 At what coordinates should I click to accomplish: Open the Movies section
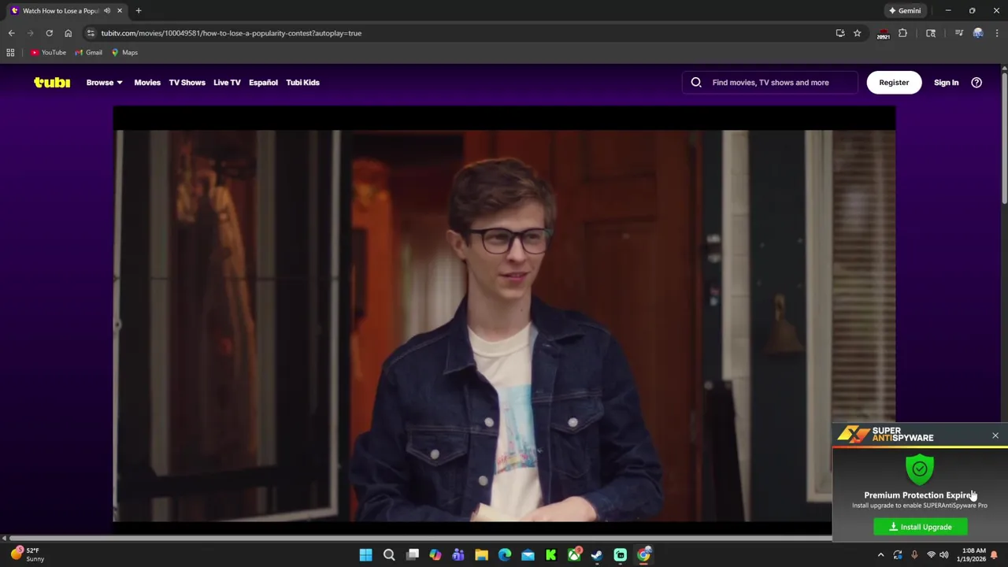pyautogui.click(x=147, y=82)
